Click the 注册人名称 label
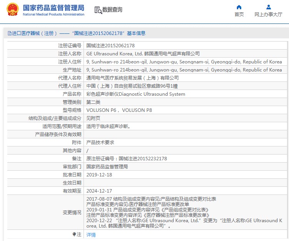Viewport: 289px width, 241px height. point(70,54)
